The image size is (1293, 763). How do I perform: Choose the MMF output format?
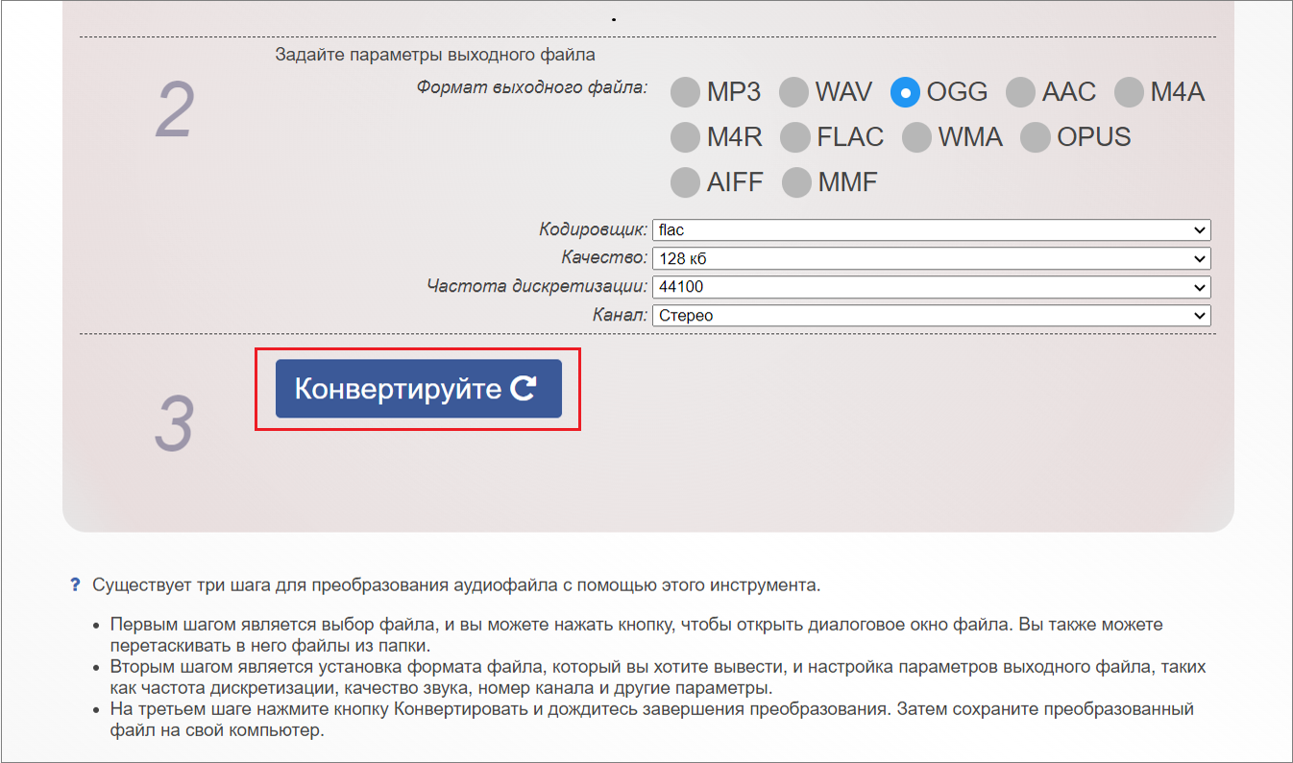[797, 182]
